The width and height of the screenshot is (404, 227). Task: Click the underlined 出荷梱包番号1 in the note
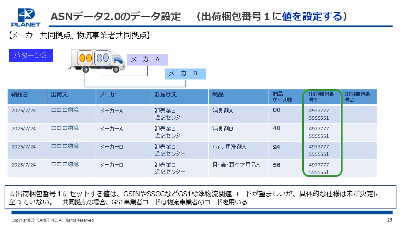(39, 194)
